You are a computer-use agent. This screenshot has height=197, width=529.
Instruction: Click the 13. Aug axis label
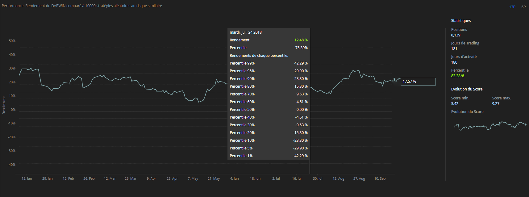pyautogui.click(x=339, y=178)
